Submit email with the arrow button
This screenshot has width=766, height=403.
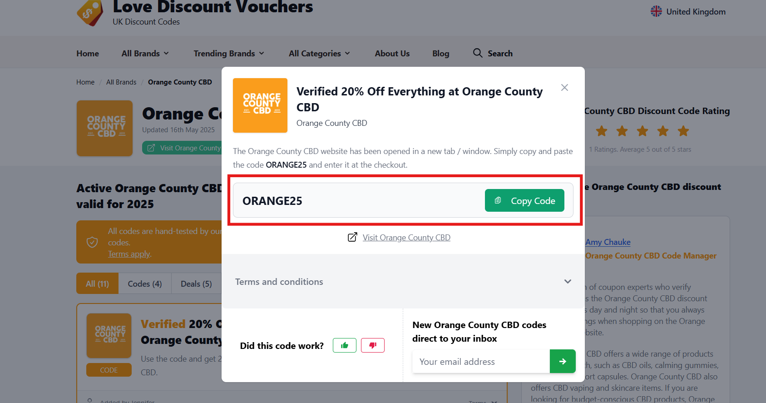563,361
